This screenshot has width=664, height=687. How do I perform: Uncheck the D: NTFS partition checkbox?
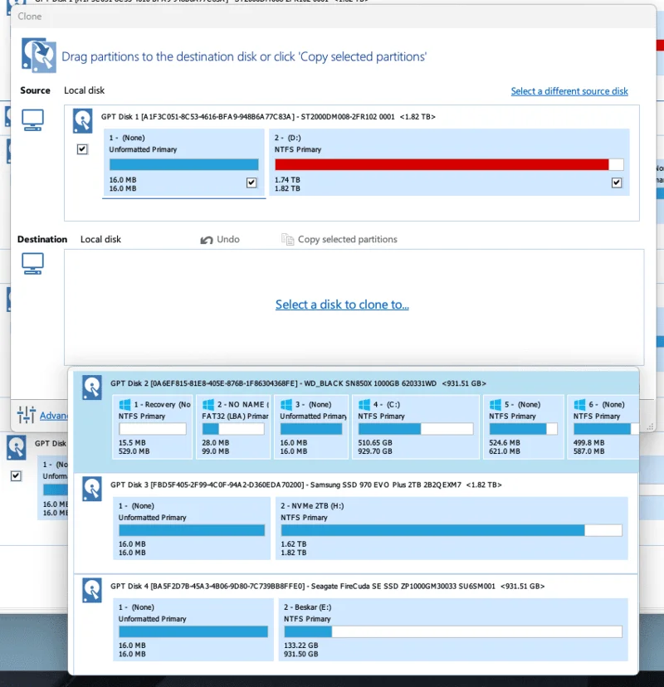pyautogui.click(x=616, y=183)
